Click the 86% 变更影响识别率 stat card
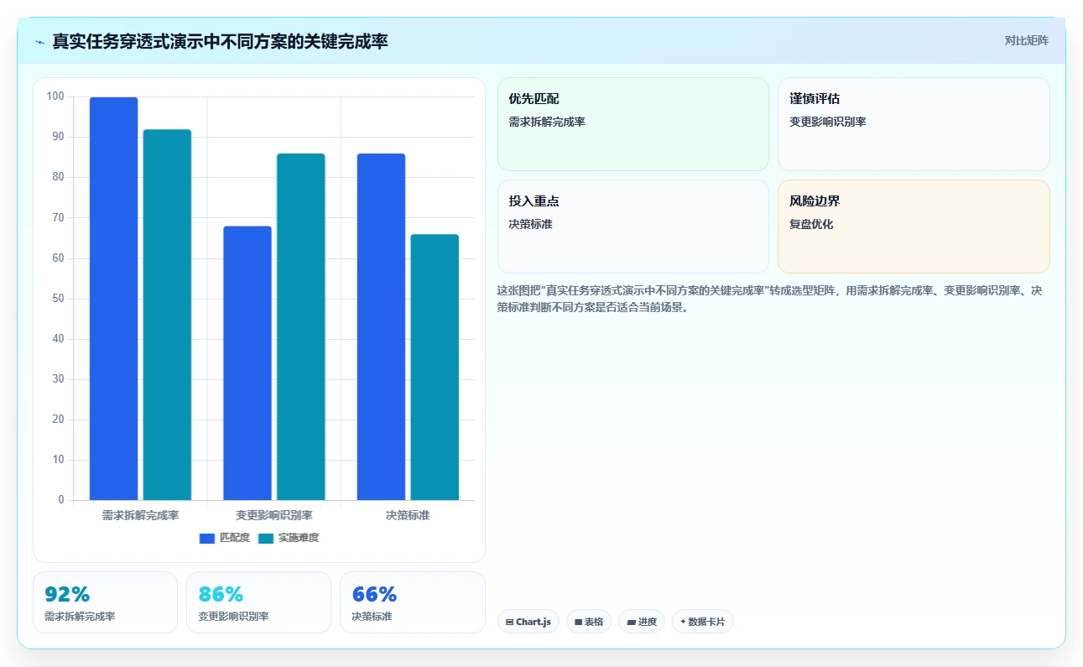The width and height of the screenshot is (1083, 667). coord(258,602)
